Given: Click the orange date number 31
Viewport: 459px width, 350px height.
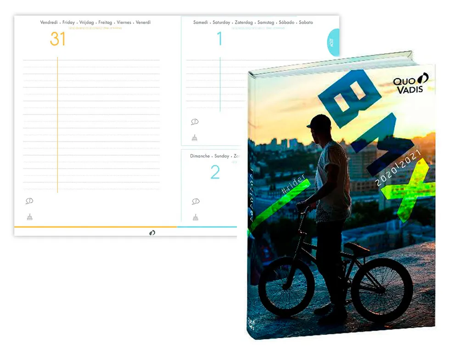Looking at the screenshot, I should coord(58,39).
